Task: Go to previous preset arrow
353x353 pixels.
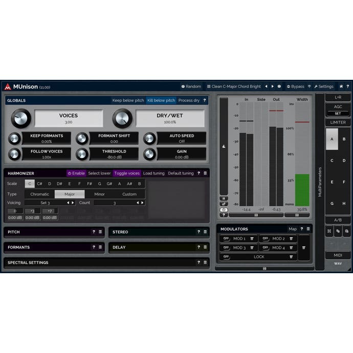Action: pos(267,86)
